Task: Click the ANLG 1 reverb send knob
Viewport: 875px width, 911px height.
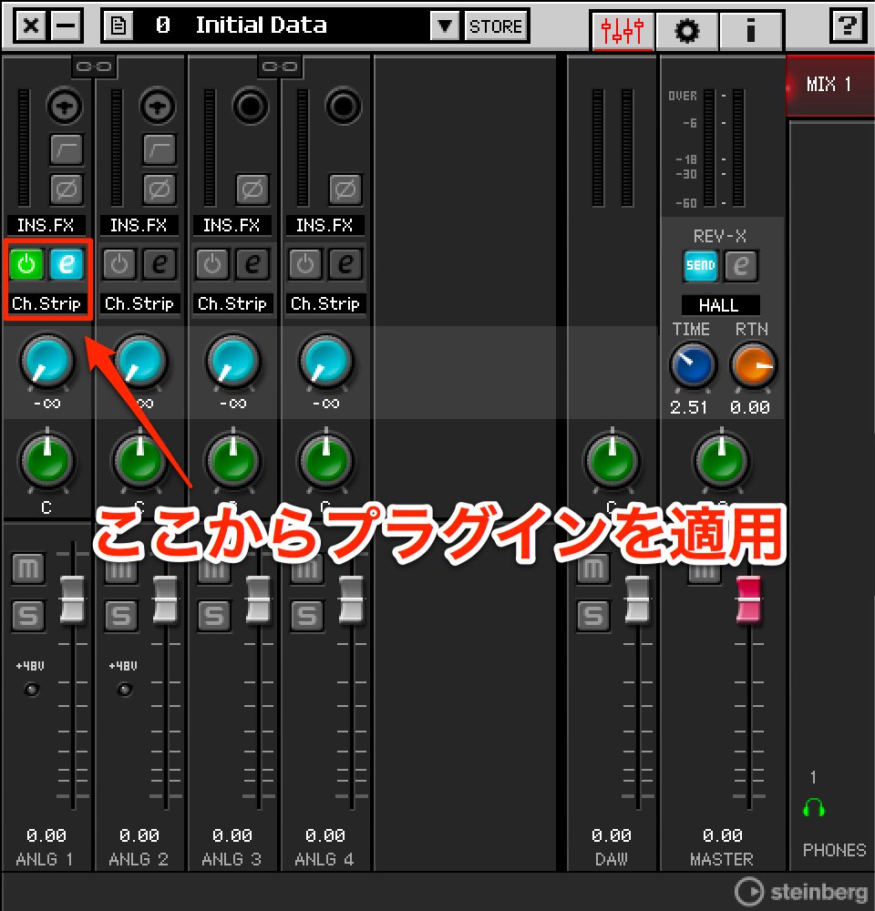Action: (x=46, y=362)
